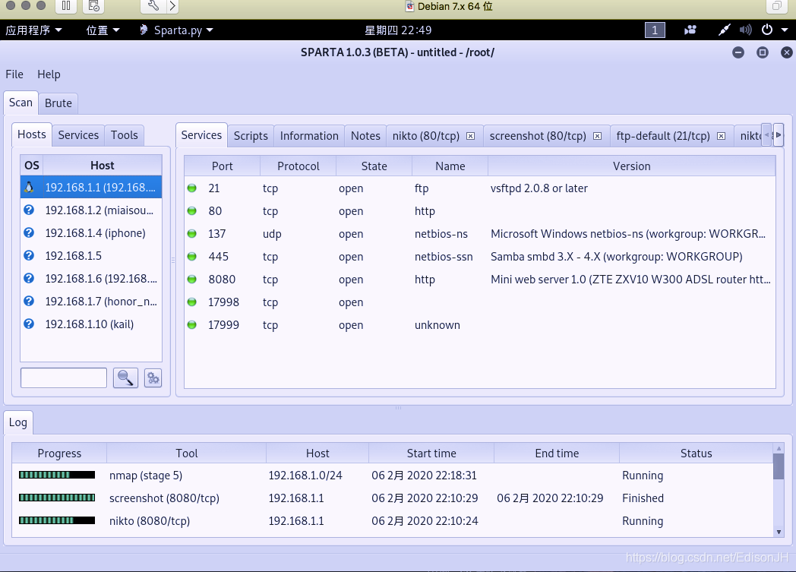Click progress bar for nikto (8080/tcp)
The height and width of the screenshot is (572, 796).
point(57,520)
